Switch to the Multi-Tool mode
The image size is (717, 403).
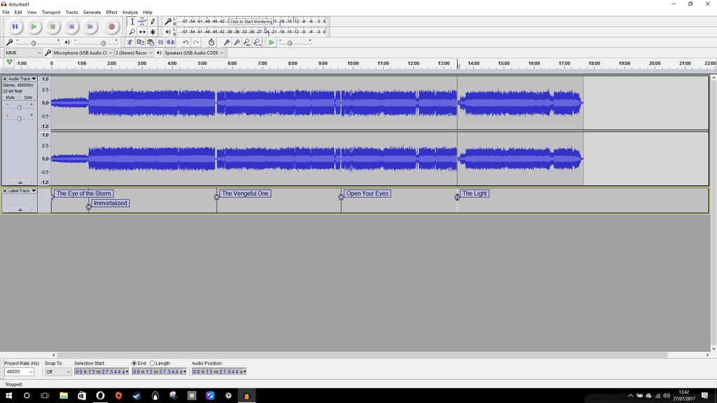[x=153, y=33]
